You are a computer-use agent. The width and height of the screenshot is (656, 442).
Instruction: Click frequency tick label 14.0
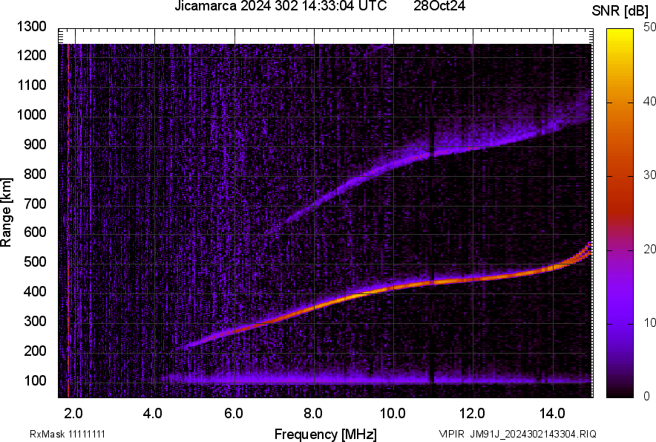tap(552, 414)
